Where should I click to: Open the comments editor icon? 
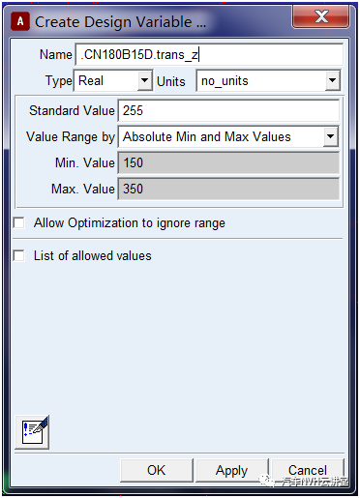(x=32, y=432)
